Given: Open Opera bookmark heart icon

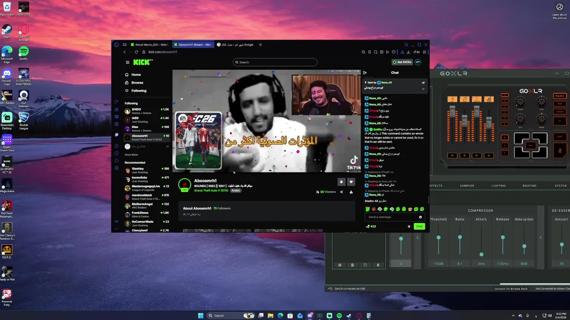Looking at the screenshot, I should [393, 52].
